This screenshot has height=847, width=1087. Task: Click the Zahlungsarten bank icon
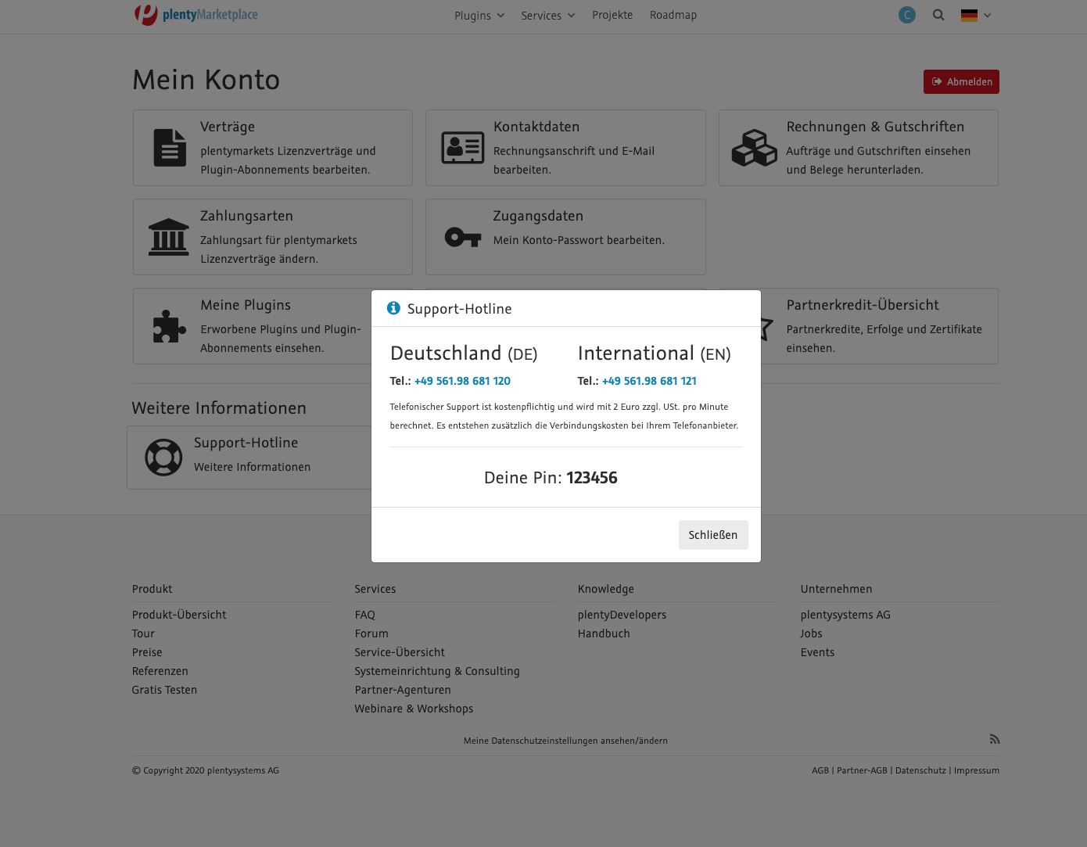[x=169, y=237]
